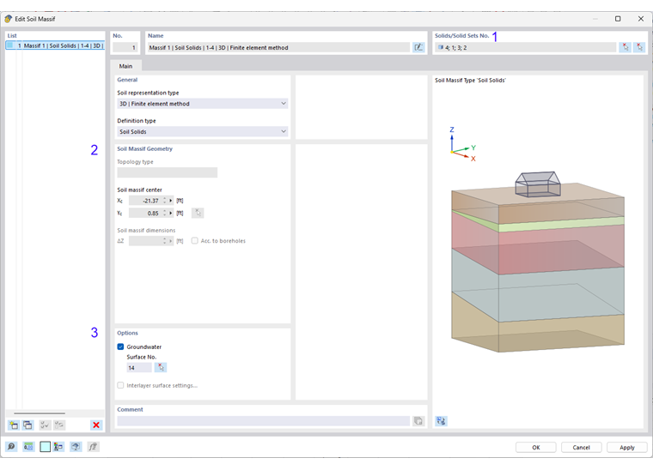Open the Soil representation type dropdown
Viewport: 653px width, 470px height.
[203, 104]
